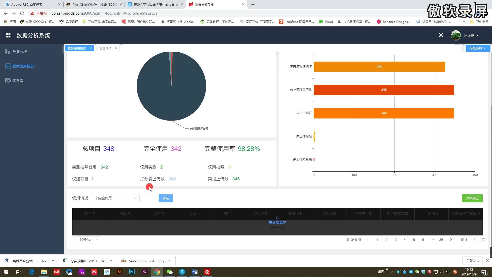
Task: Select 数据分析 in the left sidebar
Action: tap(20, 52)
